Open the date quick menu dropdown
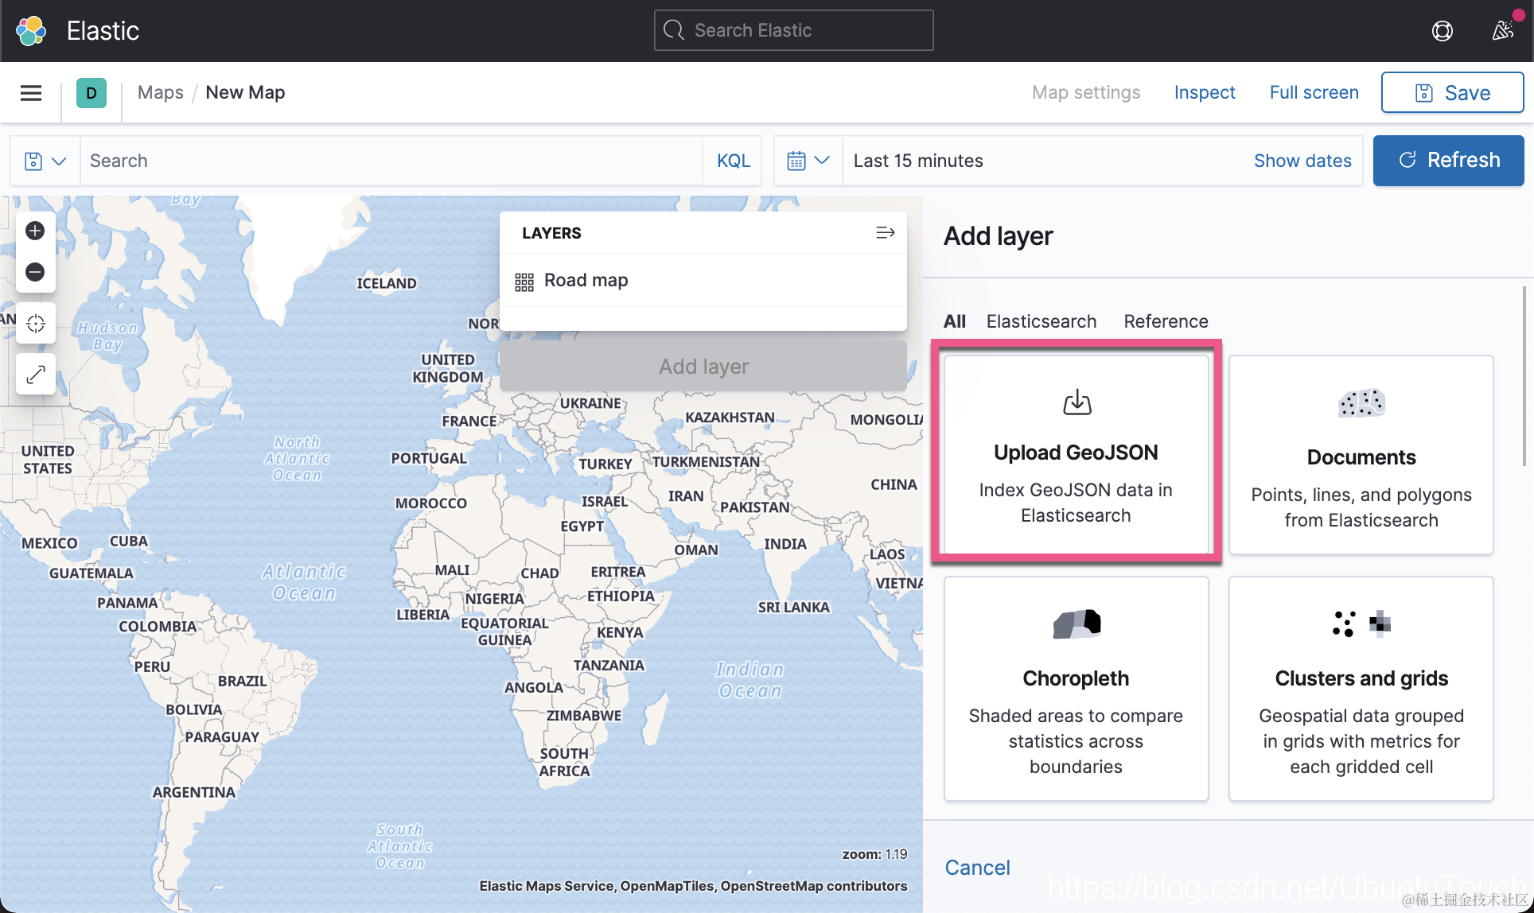 (x=808, y=161)
